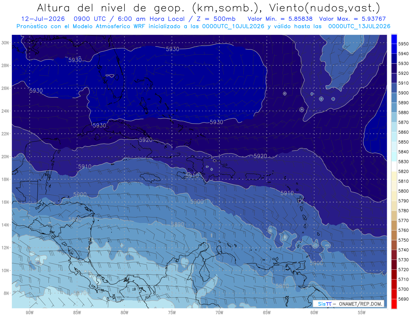Click the '5800' color scale label
Image resolution: width=410 pixels, height=317 pixels.
click(403, 191)
